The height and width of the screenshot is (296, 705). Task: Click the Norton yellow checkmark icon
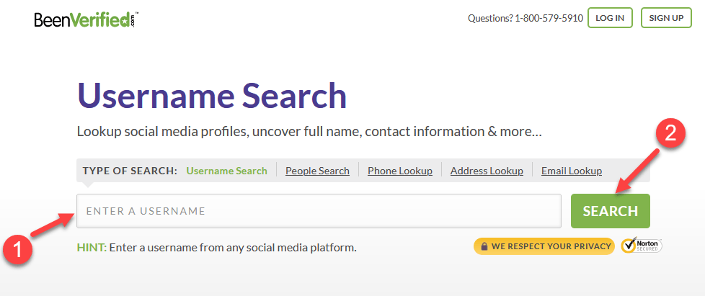pos(628,246)
